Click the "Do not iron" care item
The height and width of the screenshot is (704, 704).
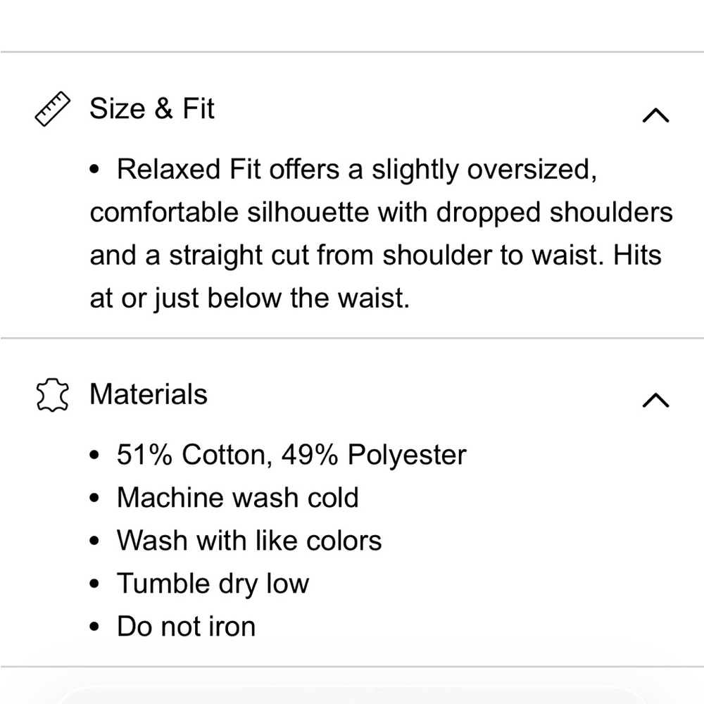(186, 627)
